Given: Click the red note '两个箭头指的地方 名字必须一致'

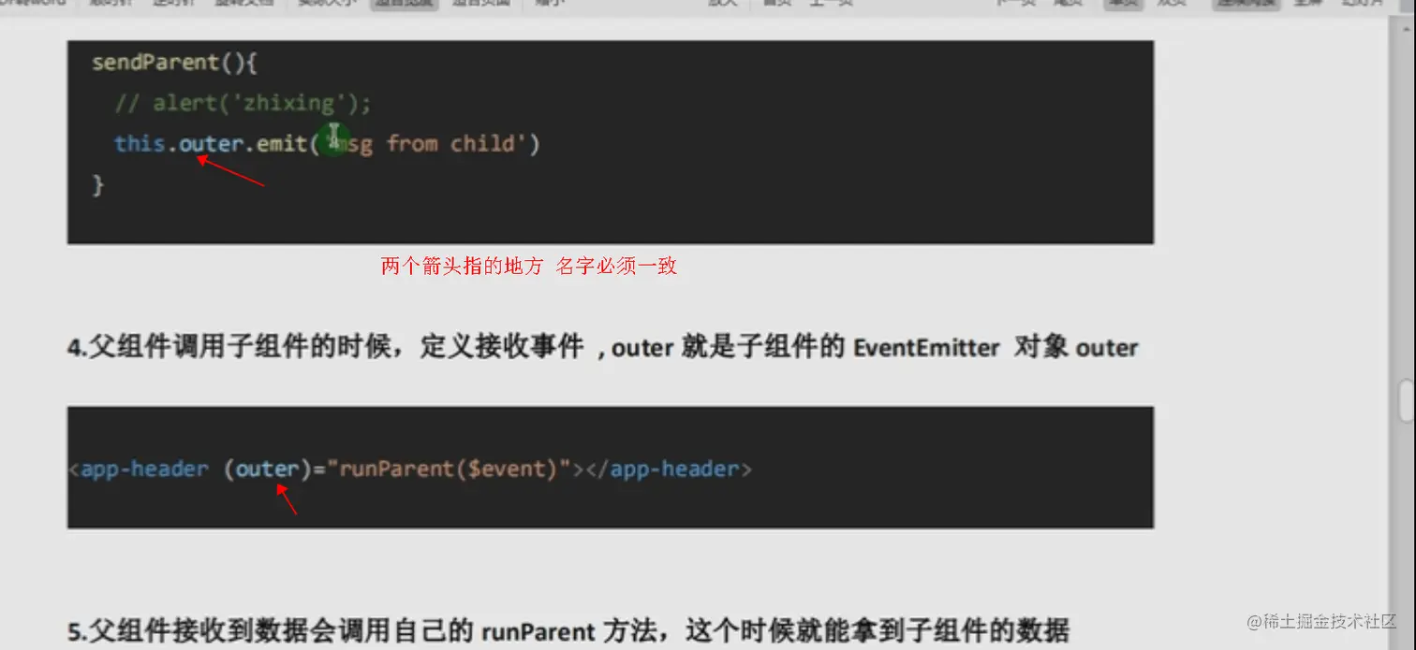Looking at the screenshot, I should pos(529,267).
